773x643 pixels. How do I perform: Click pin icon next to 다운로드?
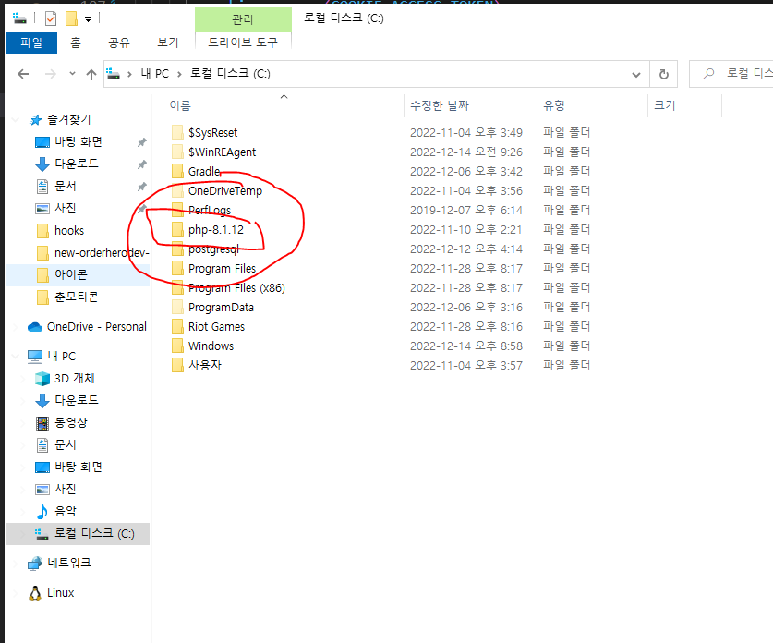point(142,164)
